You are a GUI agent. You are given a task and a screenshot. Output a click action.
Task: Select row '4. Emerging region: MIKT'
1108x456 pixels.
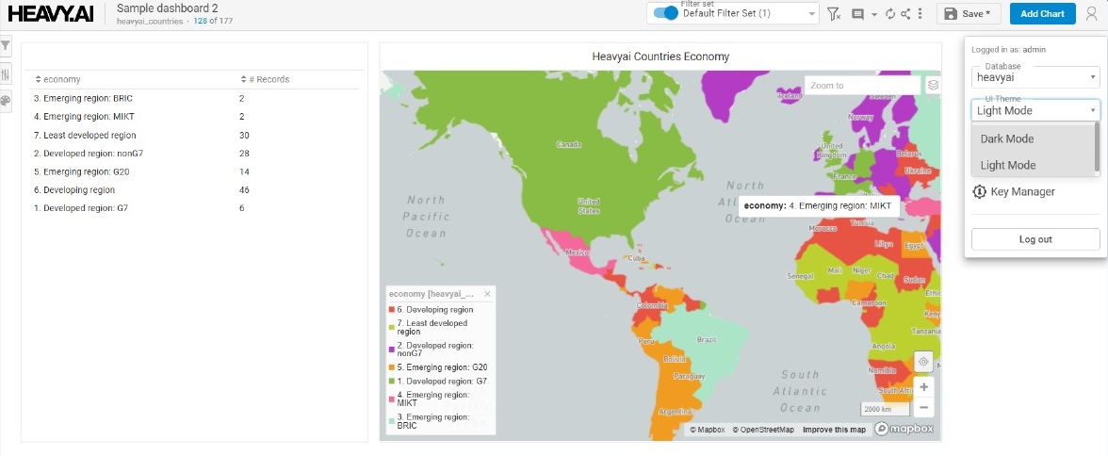pos(196,117)
